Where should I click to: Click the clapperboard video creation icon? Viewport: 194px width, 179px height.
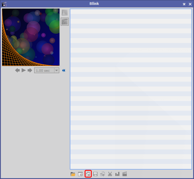pos(124,174)
